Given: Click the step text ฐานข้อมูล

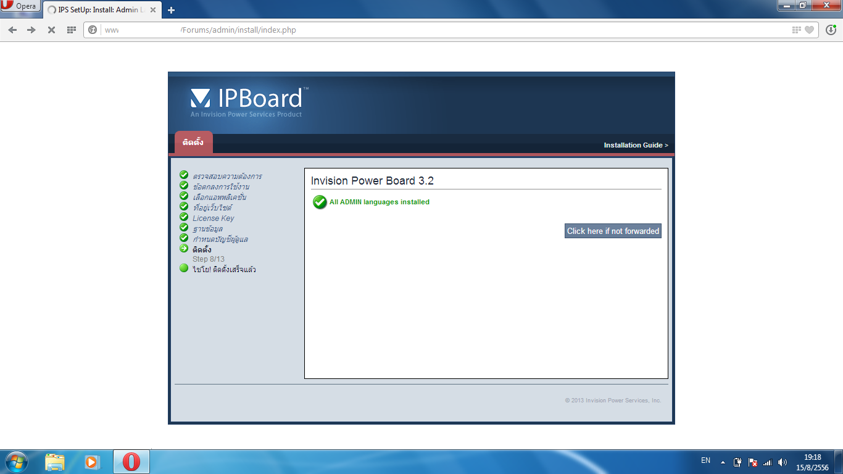Looking at the screenshot, I should pyautogui.click(x=207, y=228).
